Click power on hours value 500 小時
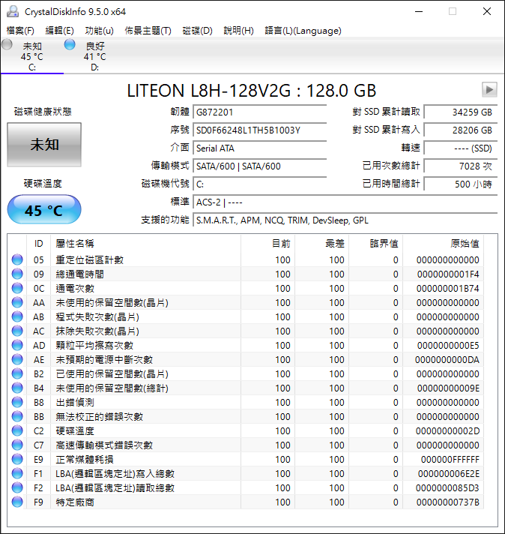 click(x=461, y=184)
